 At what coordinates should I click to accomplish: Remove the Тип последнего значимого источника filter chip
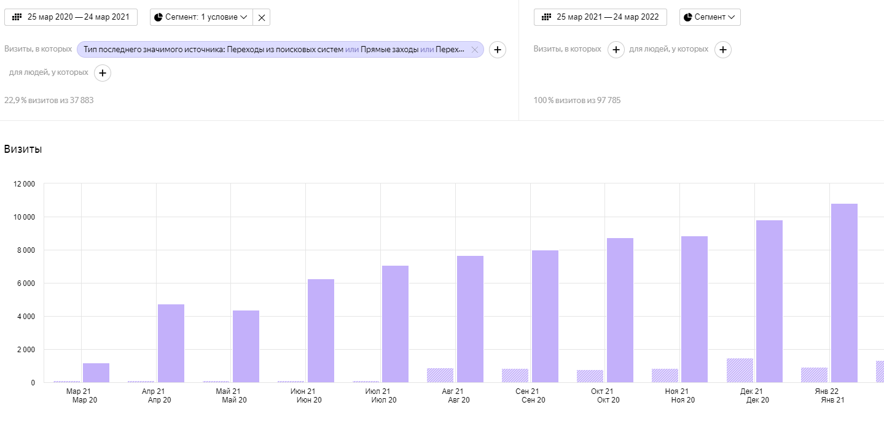tap(474, 50)
